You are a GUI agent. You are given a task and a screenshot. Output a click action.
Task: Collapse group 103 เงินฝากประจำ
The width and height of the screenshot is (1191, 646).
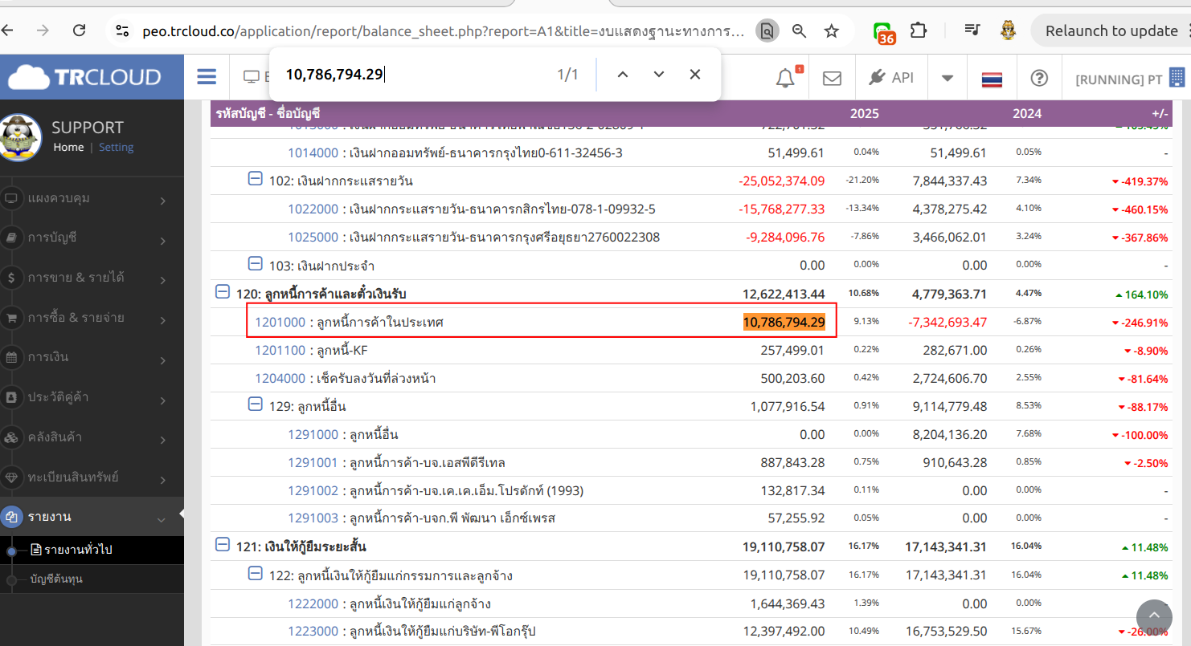click(255, 263)
